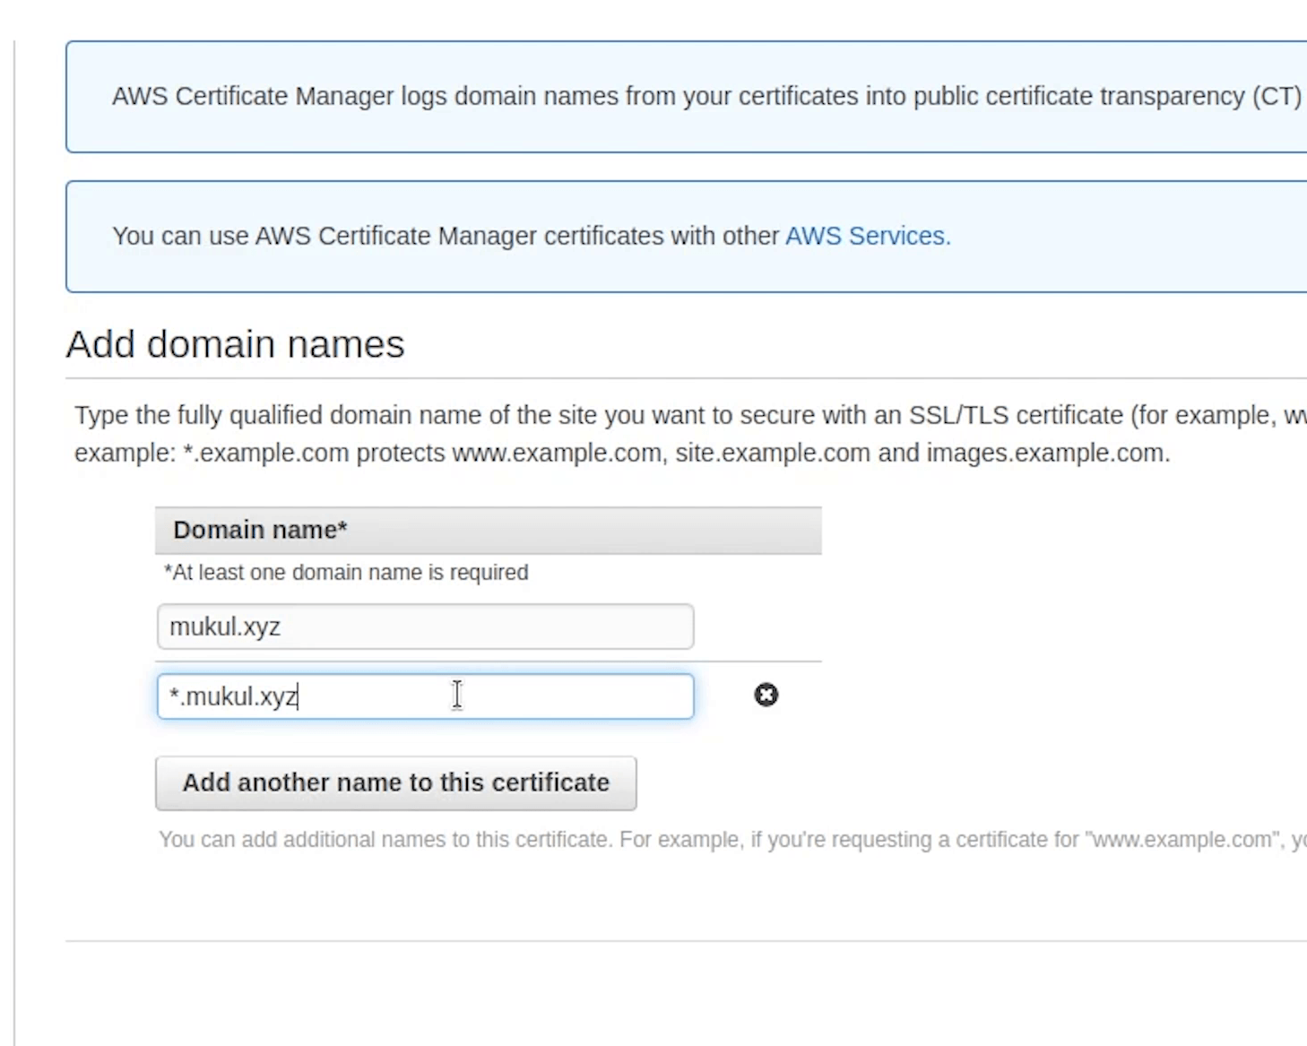Click the Add domain names heading
1307x1046 pixels.
(x=235, y=344)
